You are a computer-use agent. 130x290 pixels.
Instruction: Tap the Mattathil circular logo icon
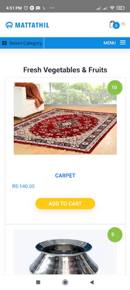(x=9, y=25)
